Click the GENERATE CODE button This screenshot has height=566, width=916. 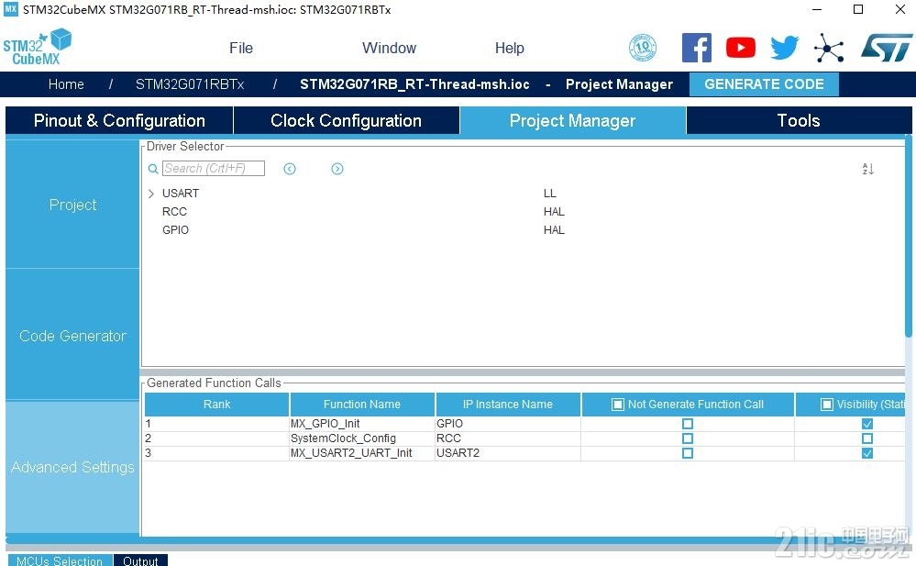(764, 84)
